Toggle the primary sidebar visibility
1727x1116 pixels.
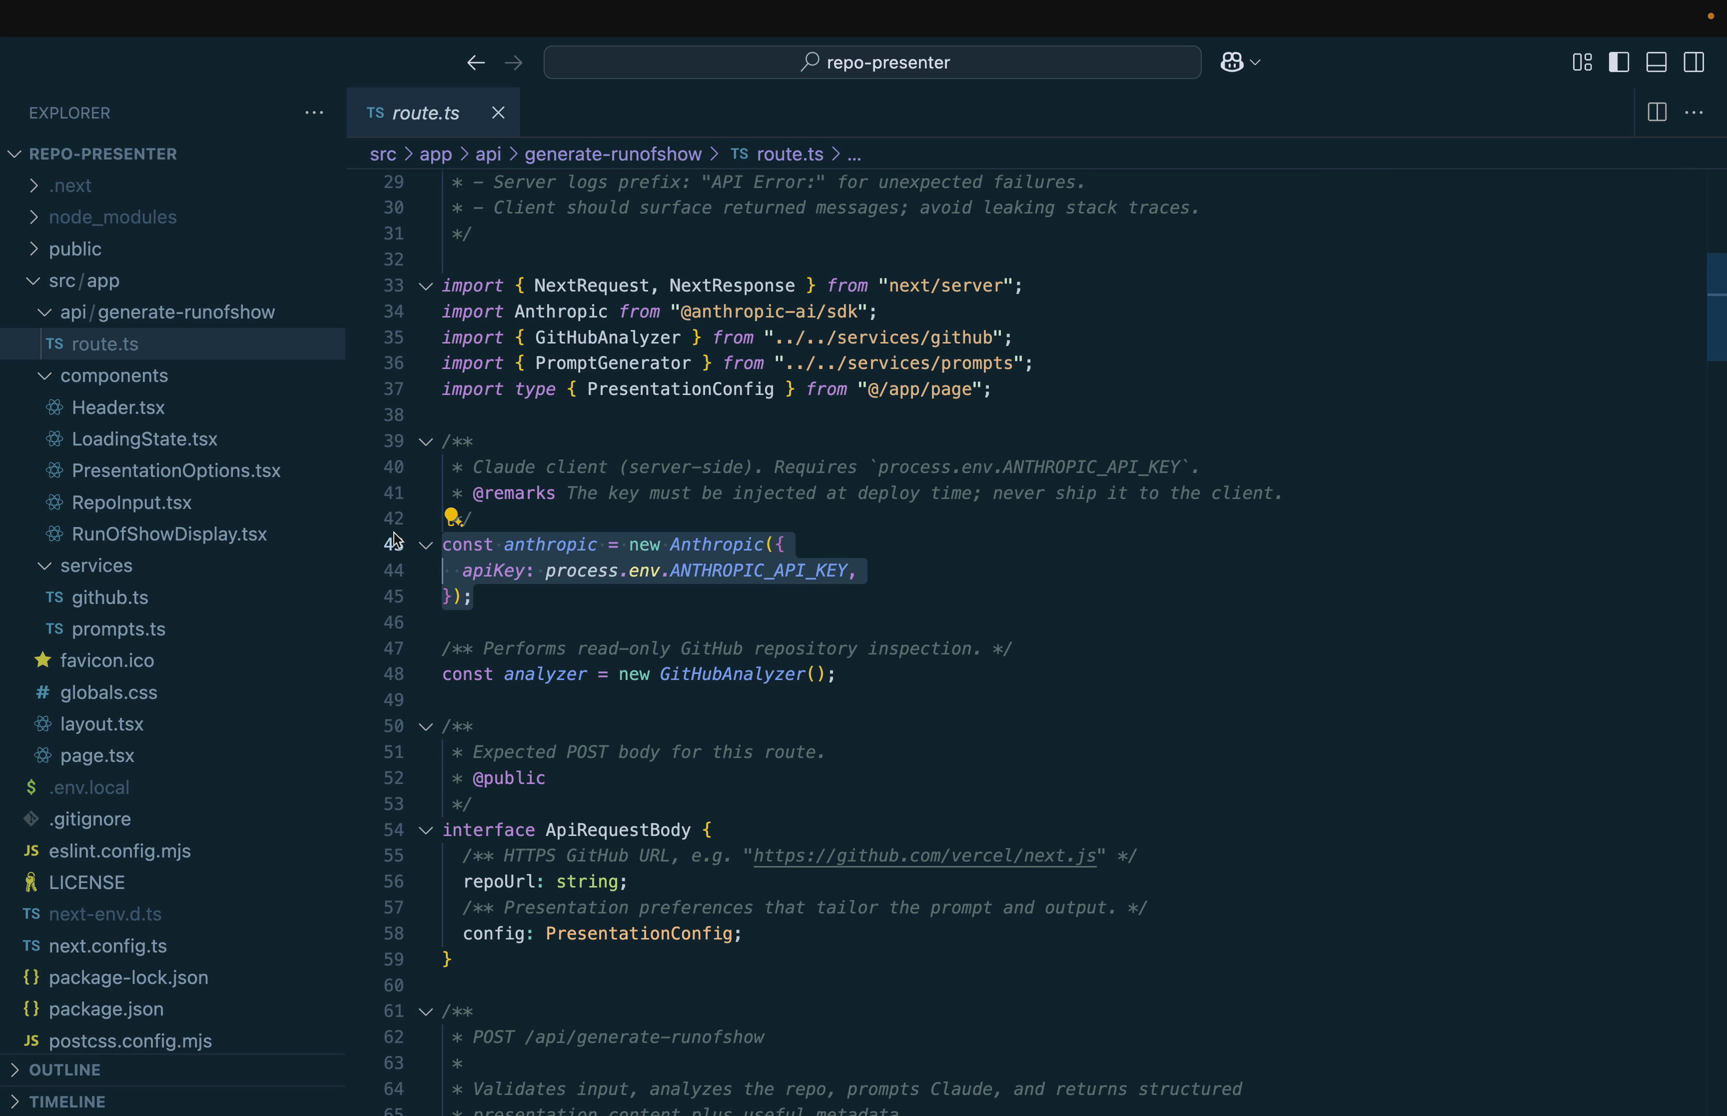pyautogui.click(x=1619, y=63)
